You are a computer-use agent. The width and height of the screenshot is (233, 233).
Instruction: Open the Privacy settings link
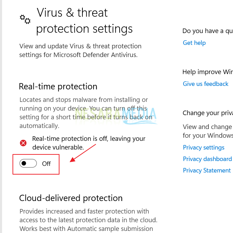tap(203, 147)
